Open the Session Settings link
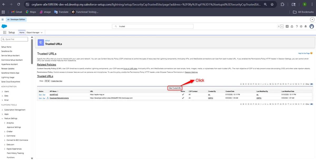 [191, 72]
